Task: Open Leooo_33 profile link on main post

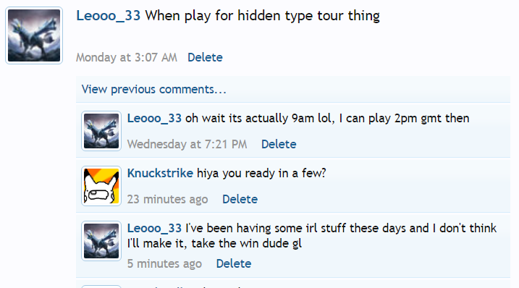Action: 109,16
